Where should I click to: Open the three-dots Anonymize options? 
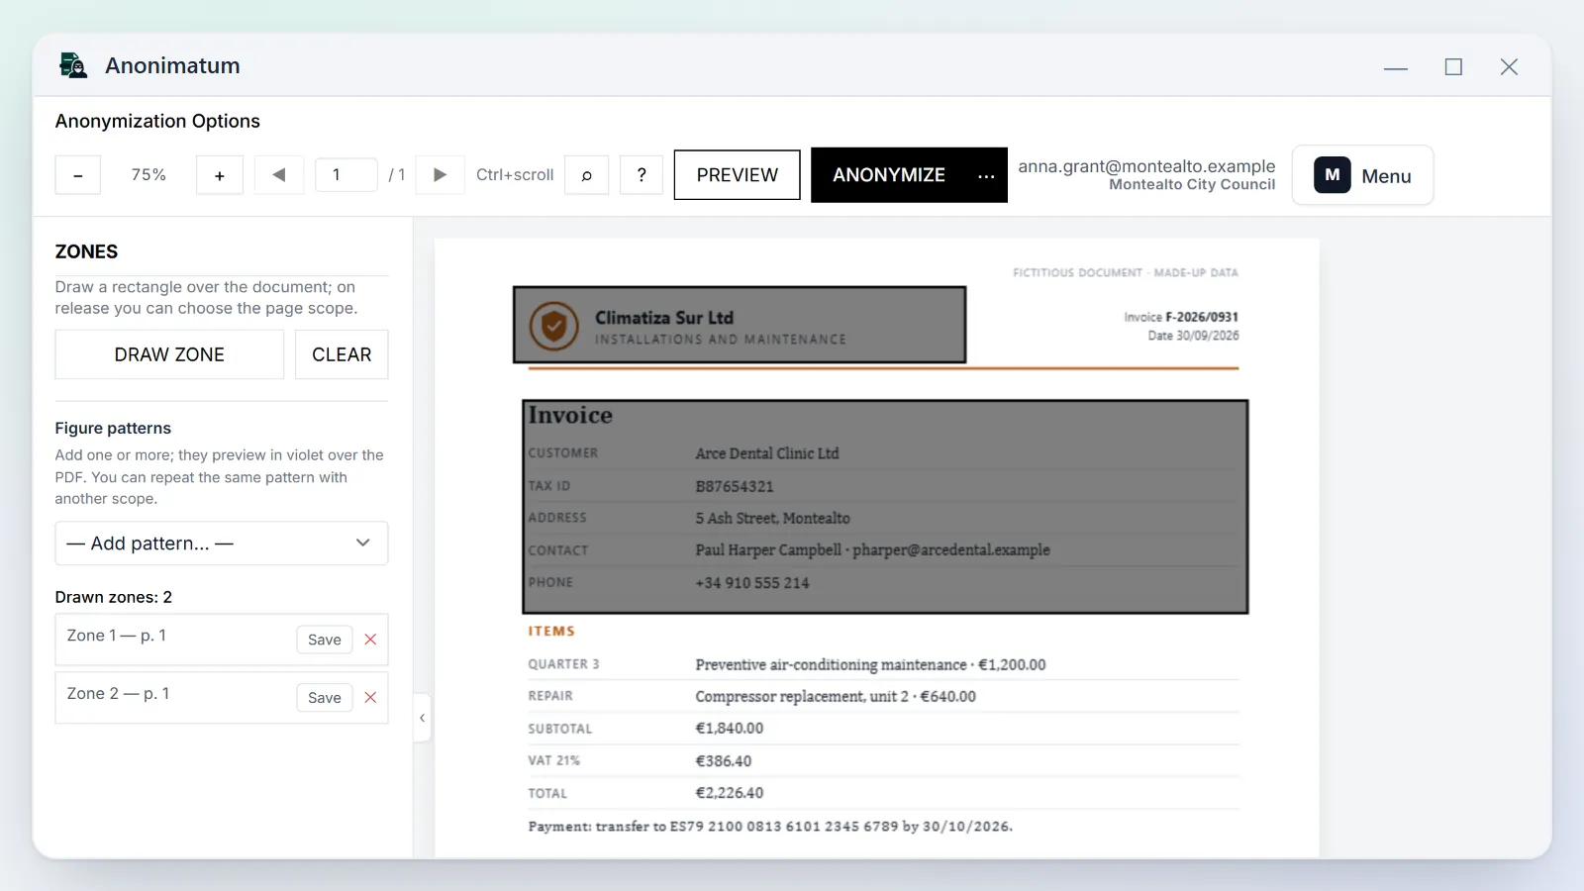click(986, 175)
